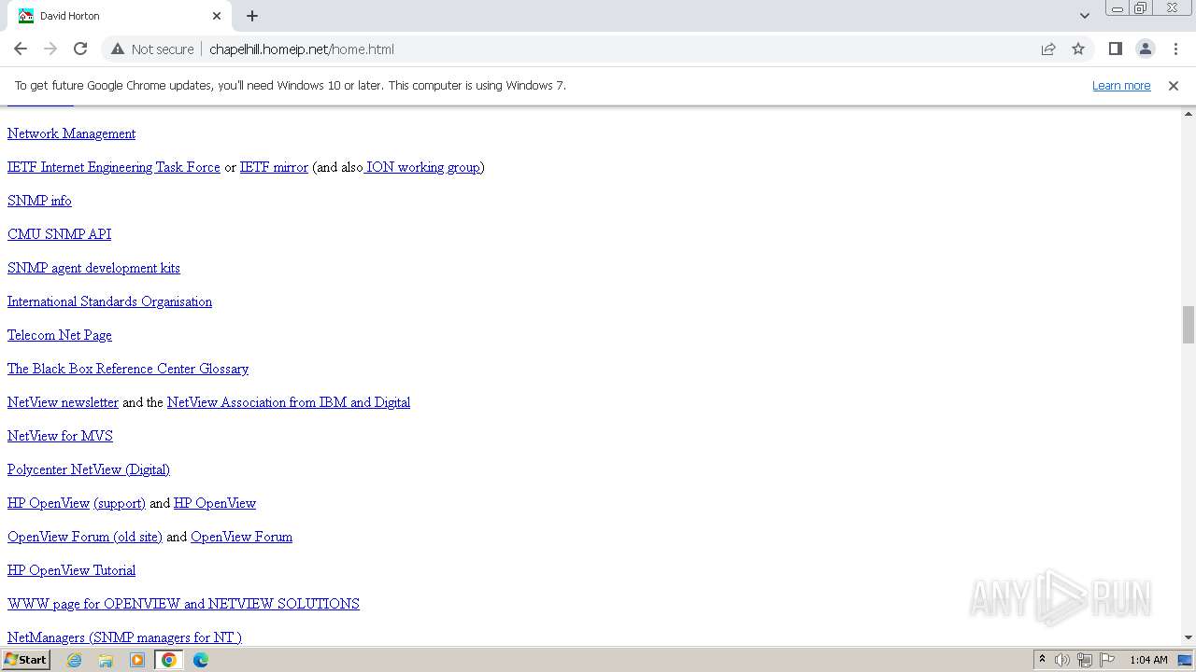Image resolution: width=1196 pixels, height=672 pixels.
Task: Launch Microsoft Edge from the taskbar
Action: click(x=201, y=660)
